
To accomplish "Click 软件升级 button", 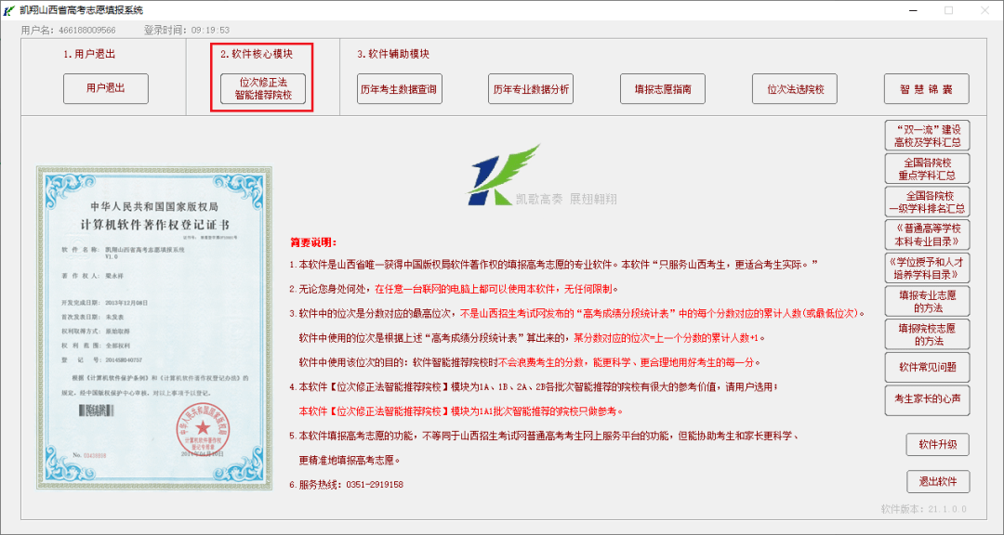I will click(937, 445).
